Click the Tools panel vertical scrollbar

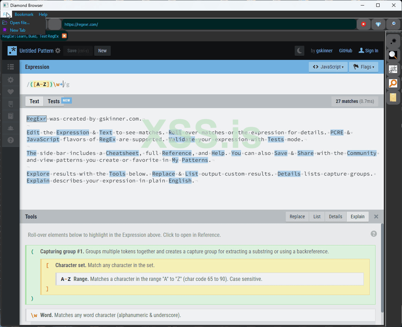click(382, 268)
